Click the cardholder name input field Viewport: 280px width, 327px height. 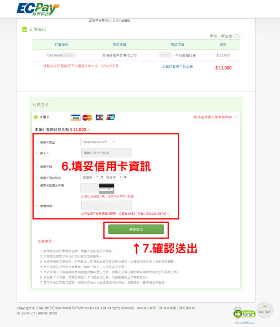pyautogui.click(x=106, y=153)
